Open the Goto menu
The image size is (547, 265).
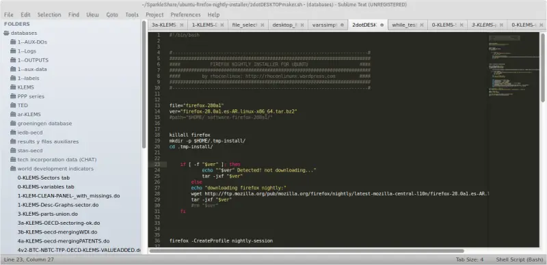(x=112, y=14)
